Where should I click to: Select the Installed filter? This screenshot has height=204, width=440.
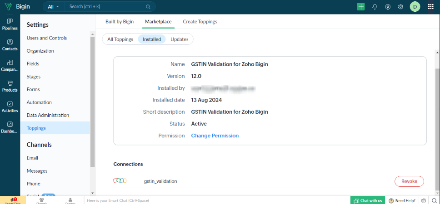coord(152,39)
